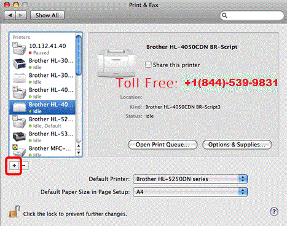This screenshot has width=287, height=226.
Task: Click scroll down arrow in printer list
Action: (x=79, y=153)
